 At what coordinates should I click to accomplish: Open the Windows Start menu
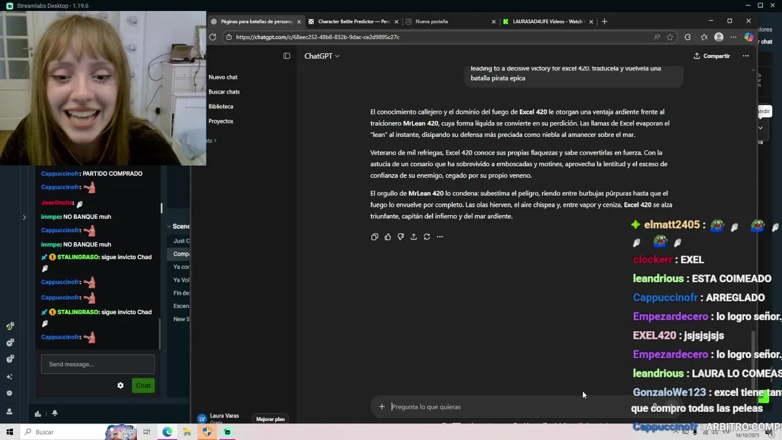tap(10, 432)
